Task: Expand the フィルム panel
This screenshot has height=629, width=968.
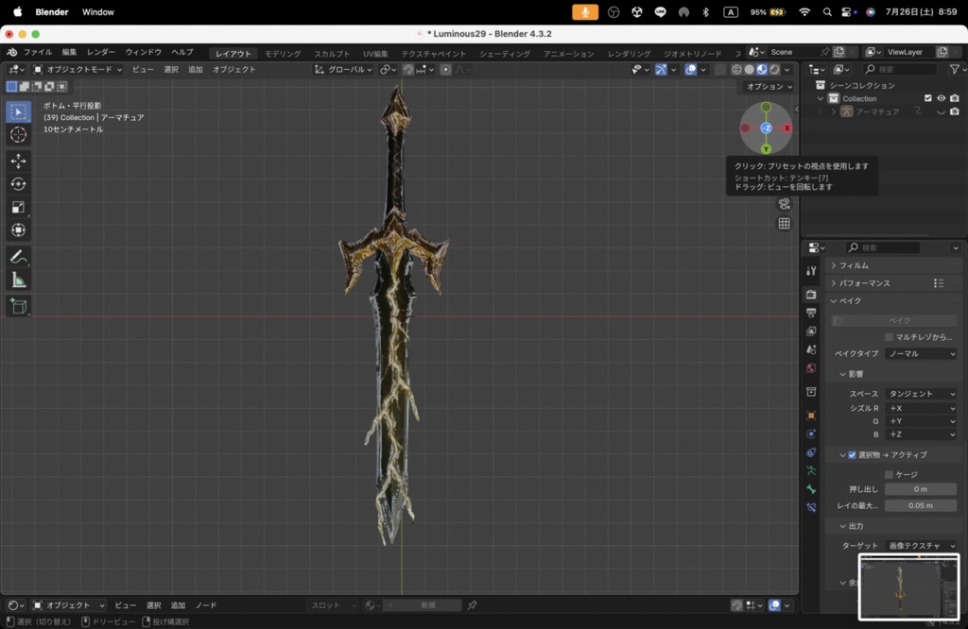Action: pyautogui.click(x=854, y=265)
